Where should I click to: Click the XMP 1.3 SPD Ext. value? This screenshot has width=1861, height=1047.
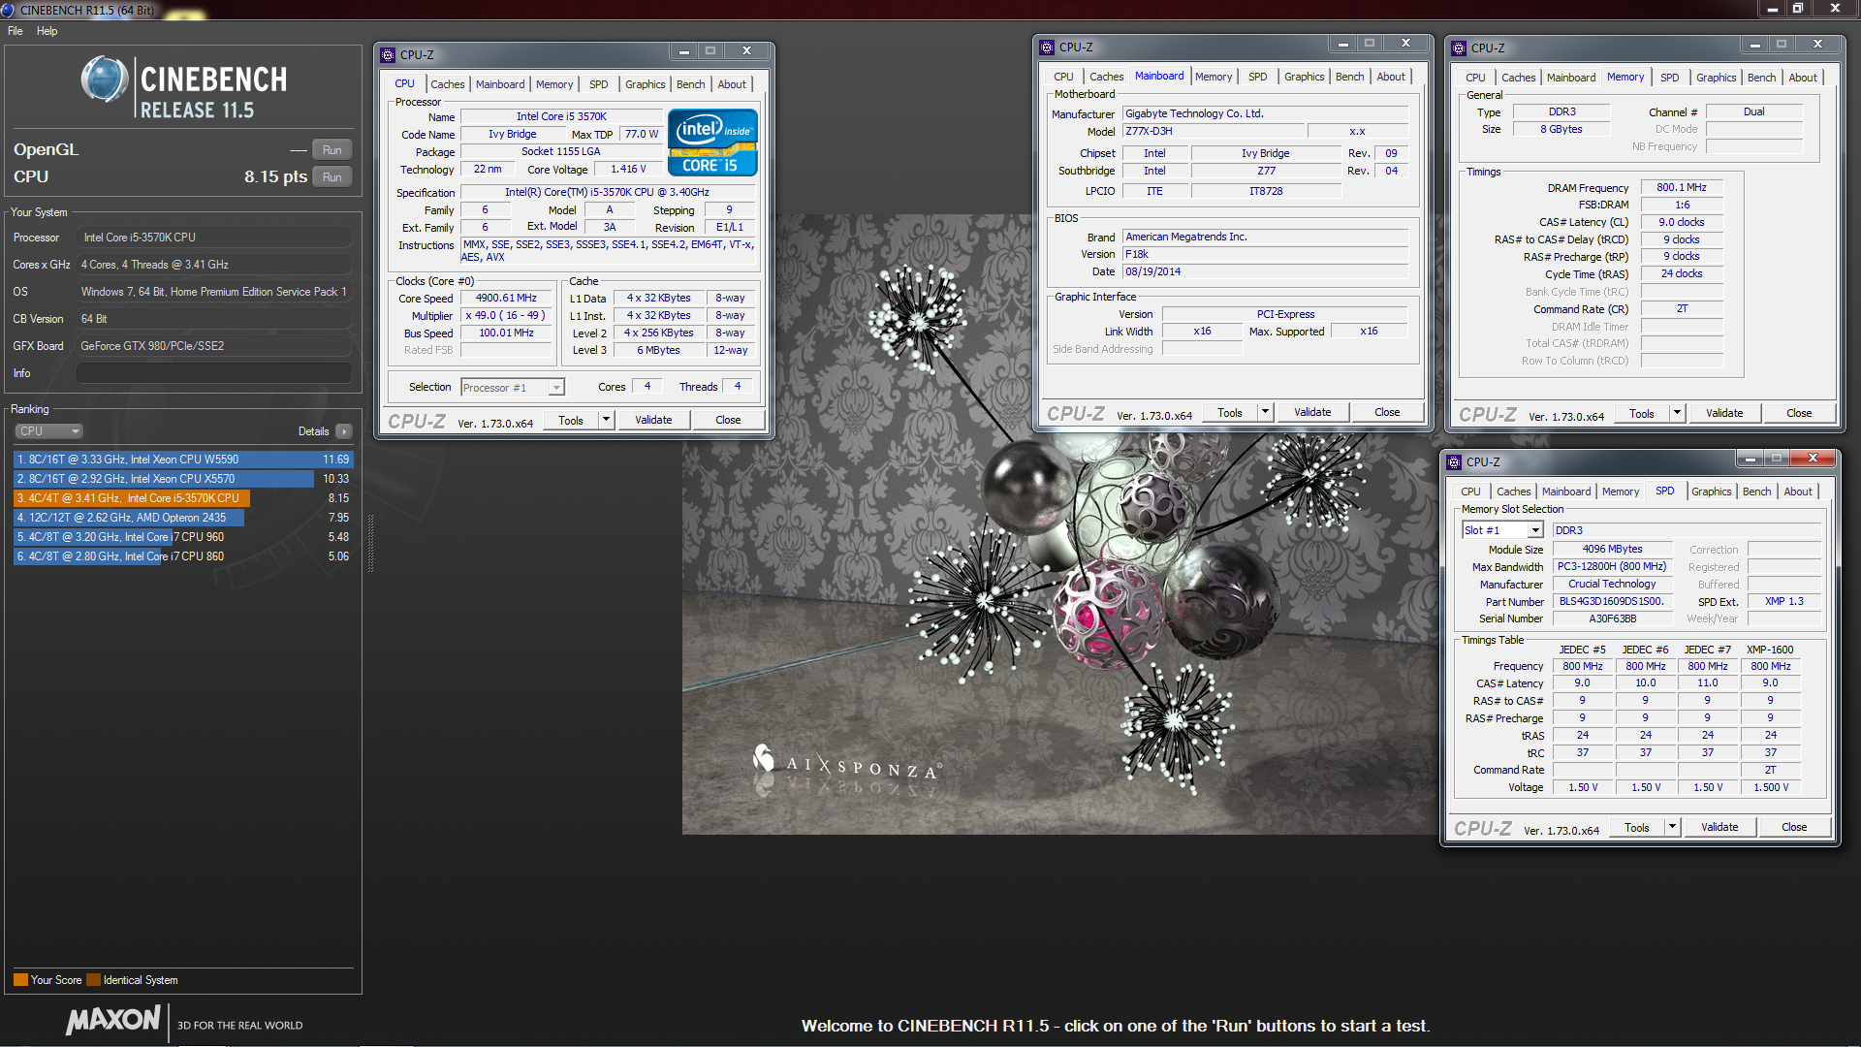pos(1783,602)
